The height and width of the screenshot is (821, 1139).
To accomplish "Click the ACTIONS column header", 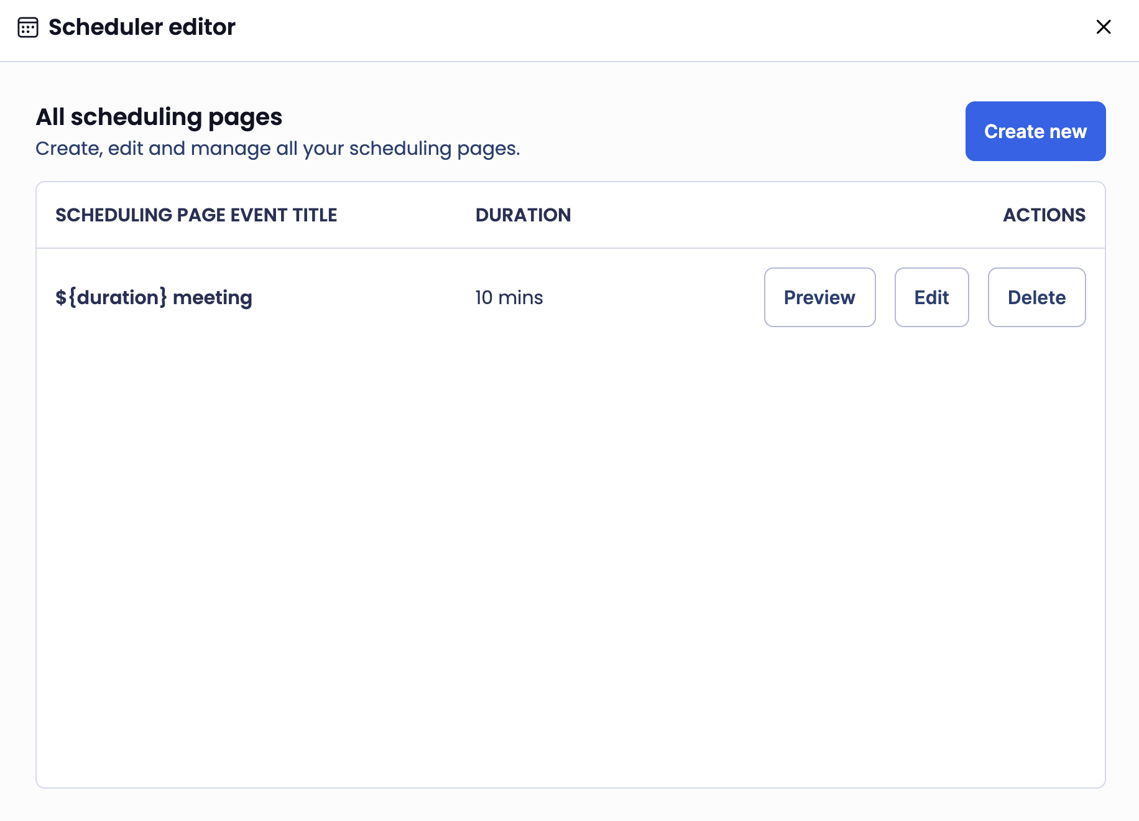I will (x=1044, y=215).
